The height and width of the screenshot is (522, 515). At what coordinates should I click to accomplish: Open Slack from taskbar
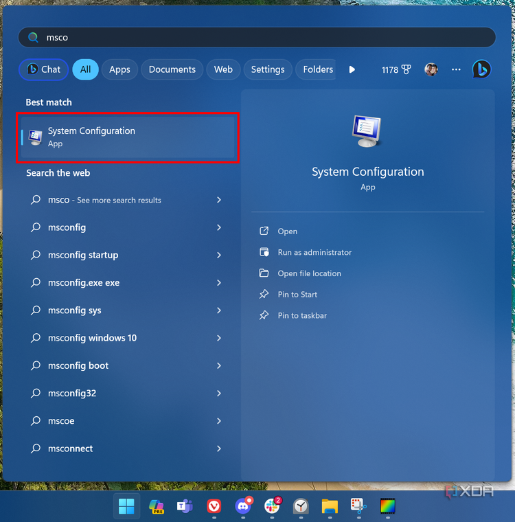point(273,506)
